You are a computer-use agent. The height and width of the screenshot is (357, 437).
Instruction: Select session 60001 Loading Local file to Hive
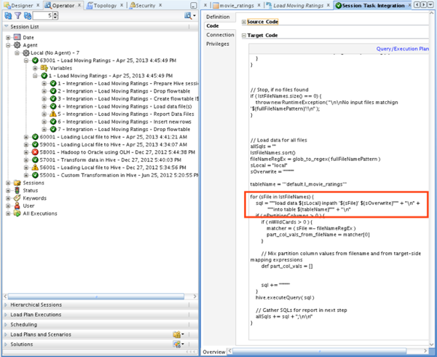point(98,136)
